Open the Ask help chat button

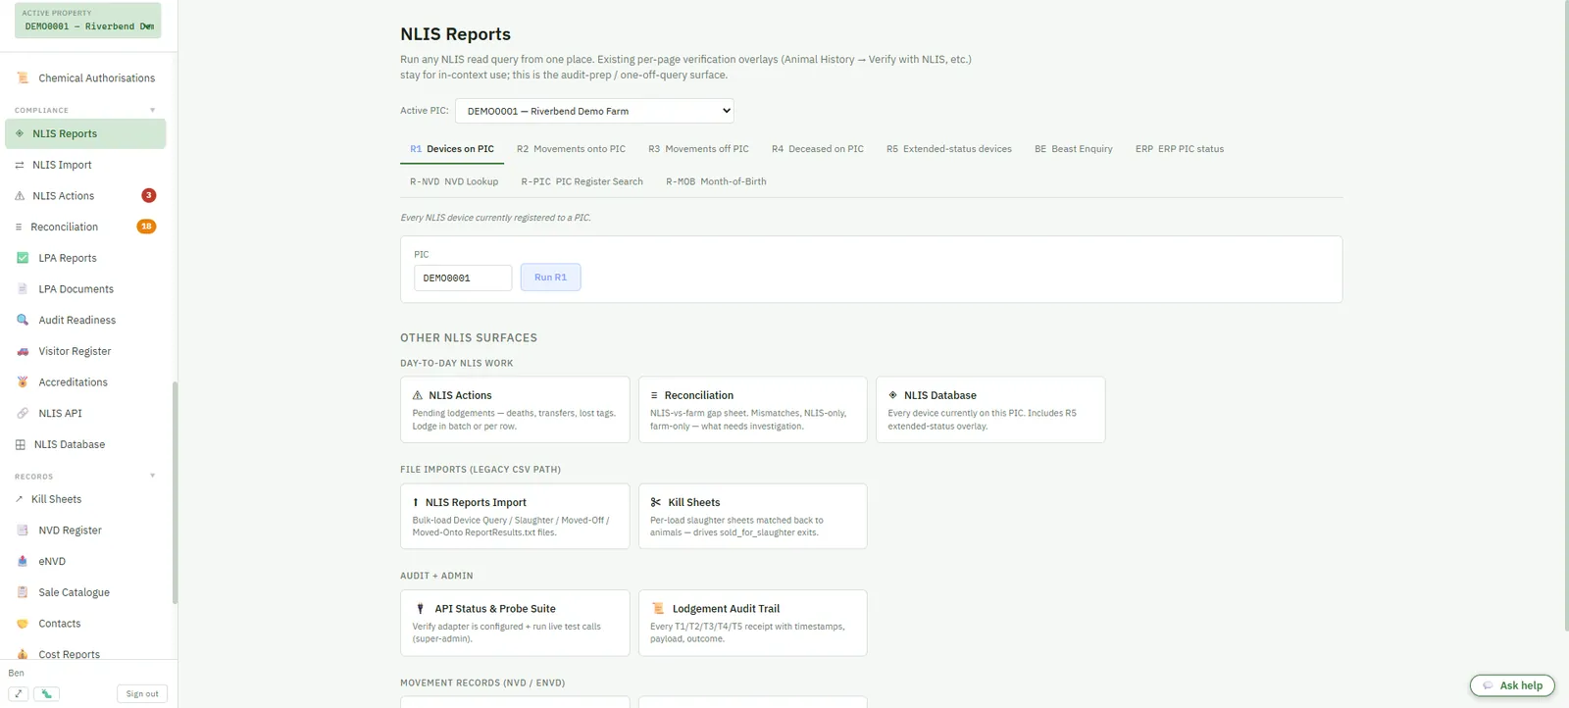(x=1512, y=685)
